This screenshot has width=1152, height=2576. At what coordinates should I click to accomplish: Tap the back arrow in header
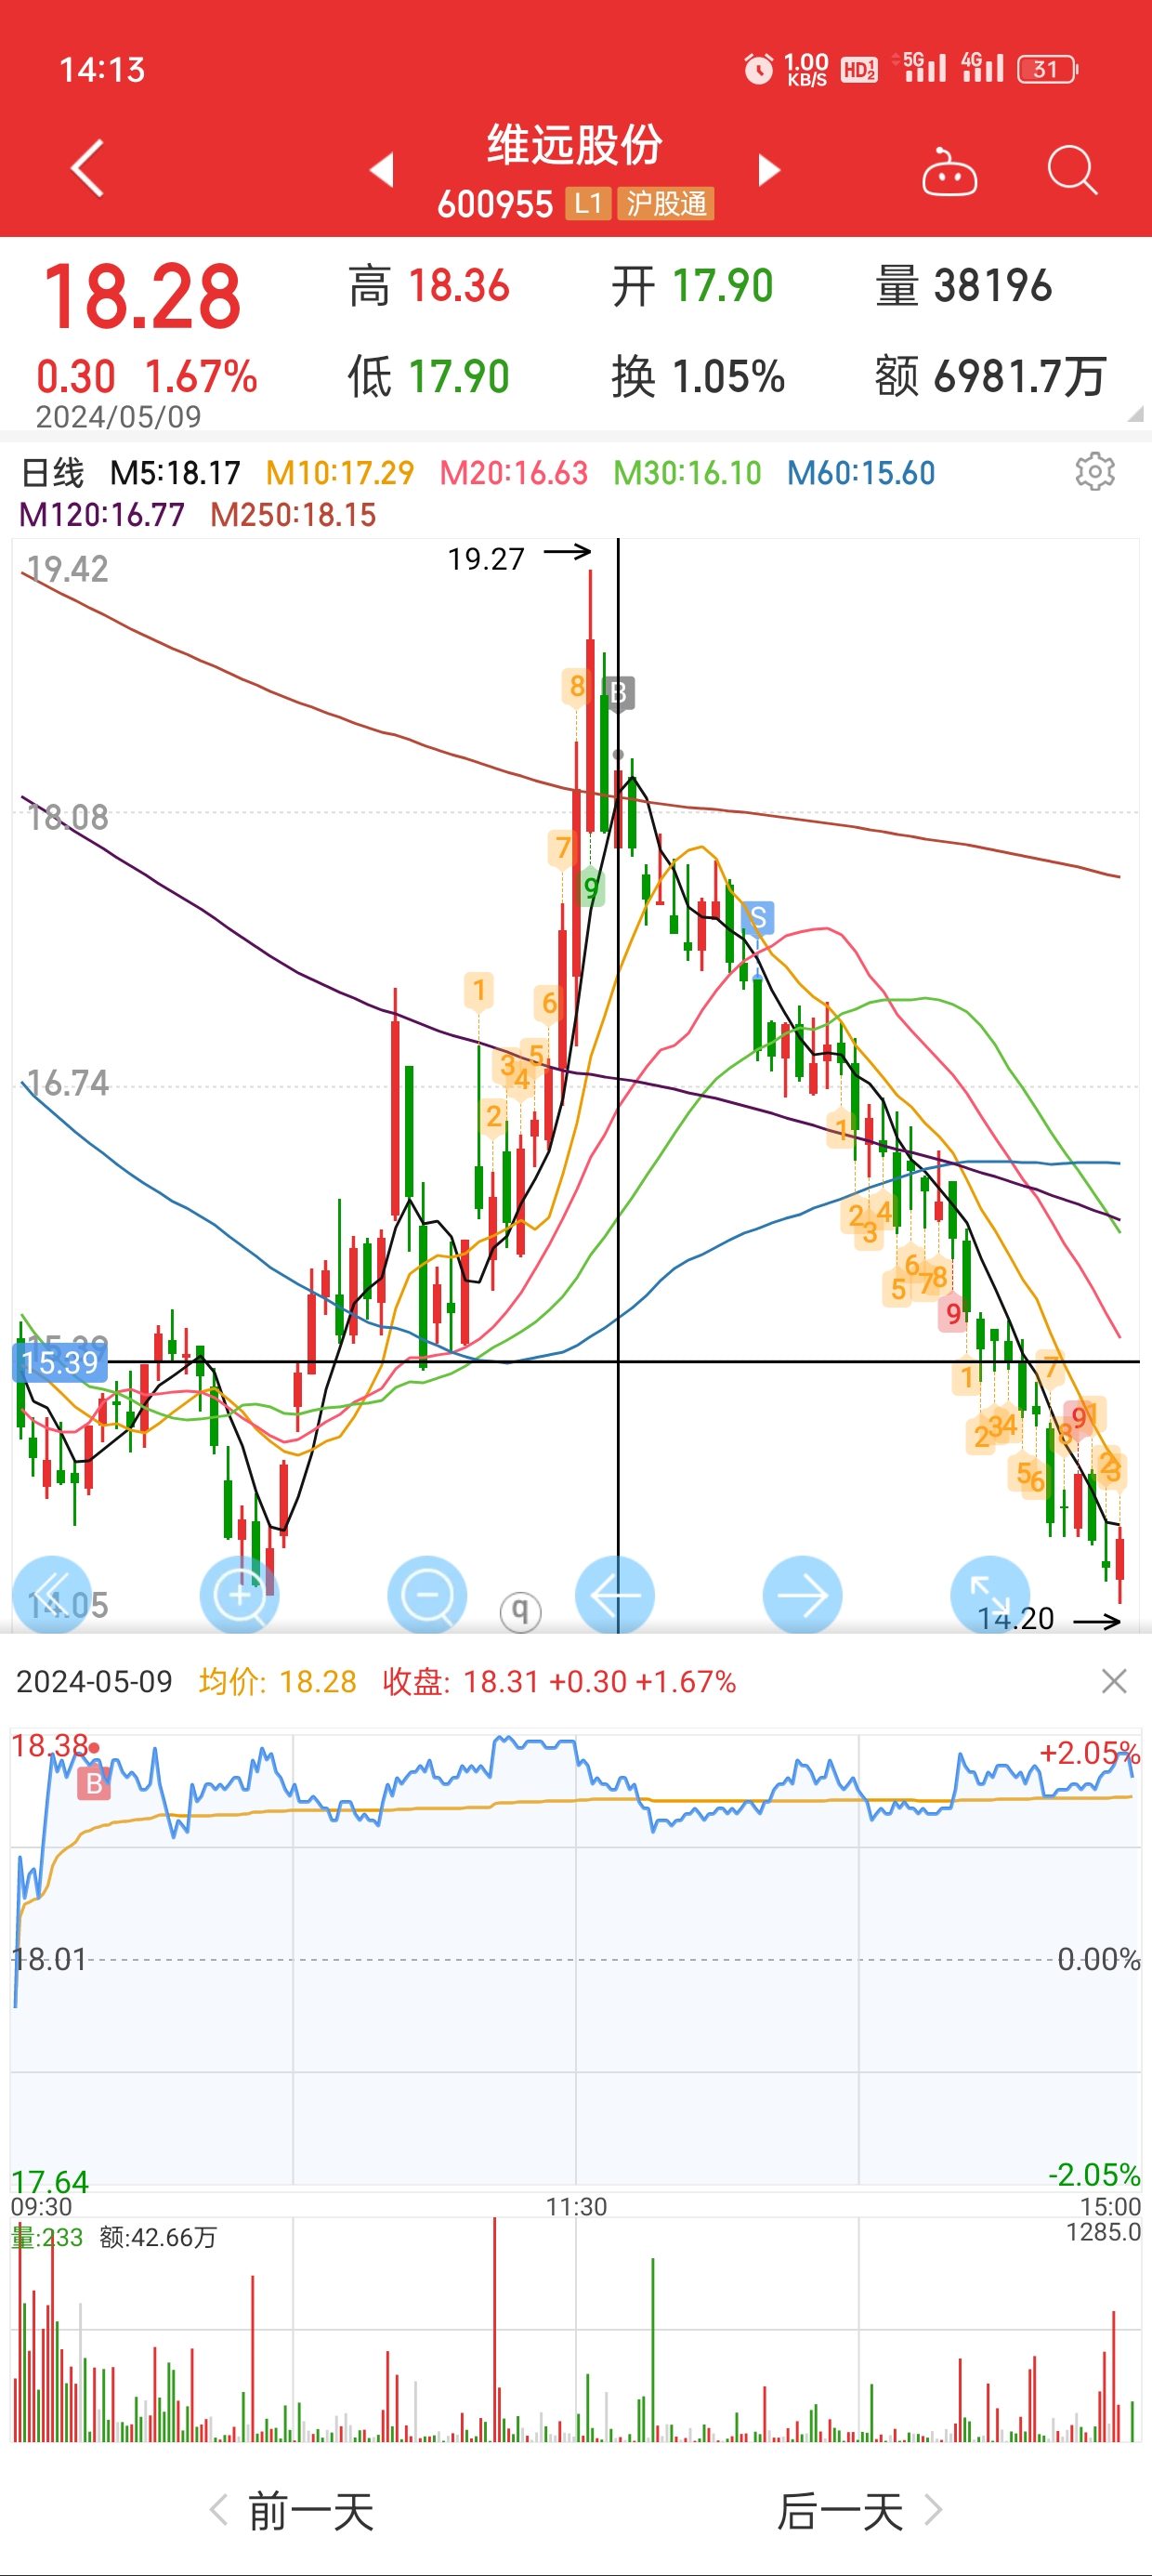point(88,168)
